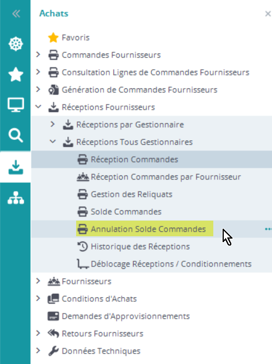Viewport: 272px width, 364px height.
Task: Collapse Réceptions Fournisseurs node
Action: click(x=38, y=107)
